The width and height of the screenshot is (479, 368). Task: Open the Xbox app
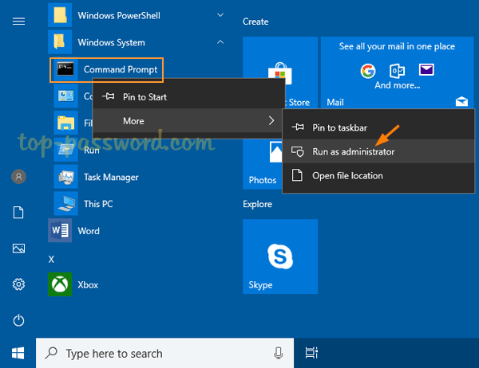click(x=87, y=284)
